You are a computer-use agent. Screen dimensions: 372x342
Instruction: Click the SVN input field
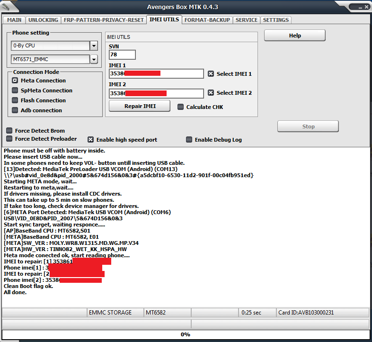point(122,54)
